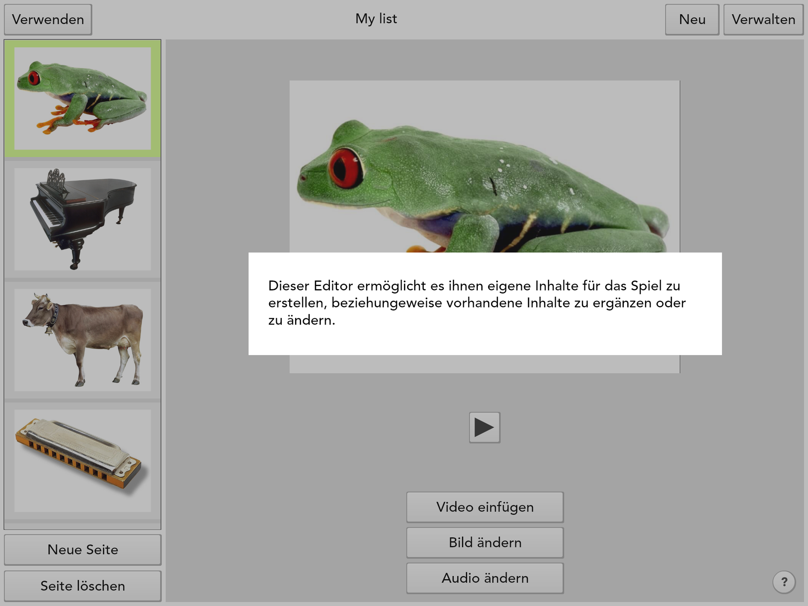This screenshot has width=808, height=606.
Task: Click Video einfügen button
Action: 485,507
